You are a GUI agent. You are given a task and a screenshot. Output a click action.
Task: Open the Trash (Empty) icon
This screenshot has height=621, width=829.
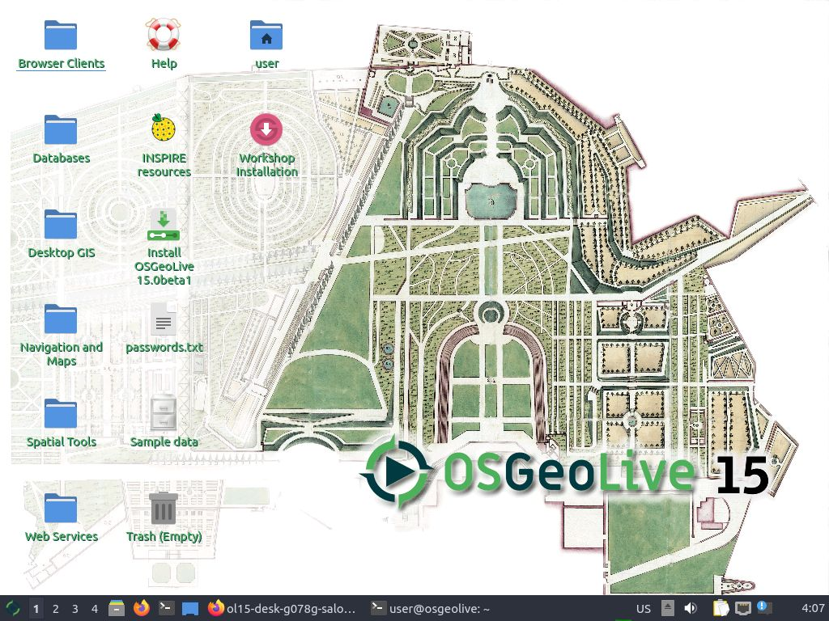[x=164, y=509]
